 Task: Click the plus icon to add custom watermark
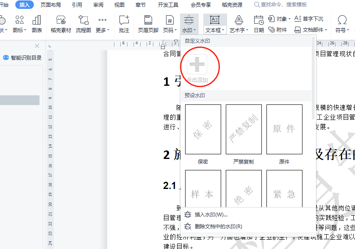[197, 64]
